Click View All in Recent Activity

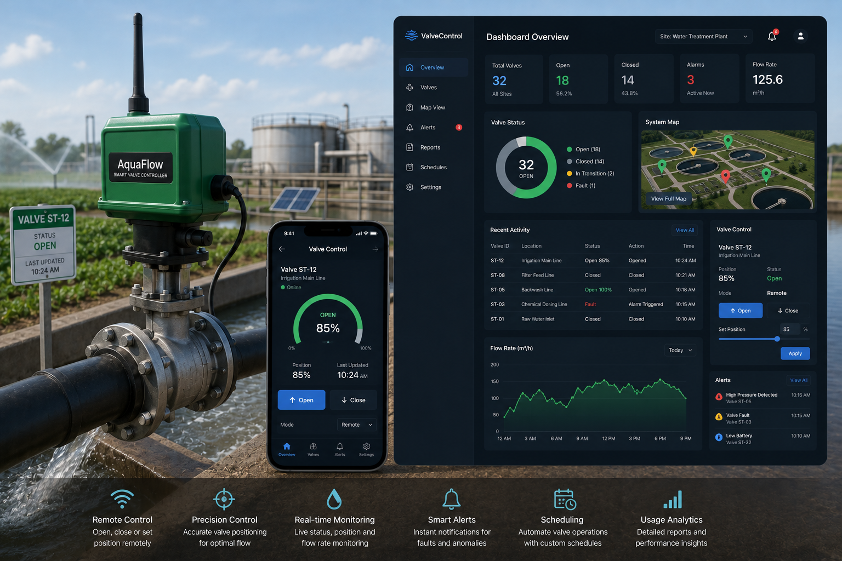685,230
